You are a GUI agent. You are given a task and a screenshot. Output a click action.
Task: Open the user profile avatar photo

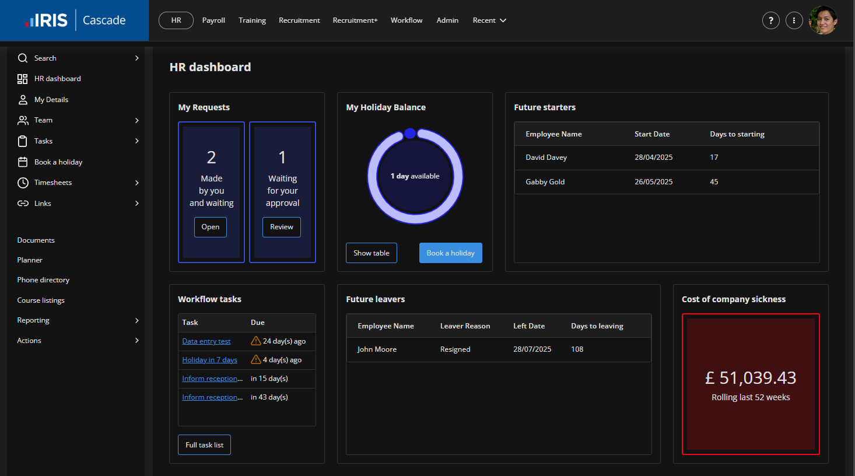tap(823, 20)
